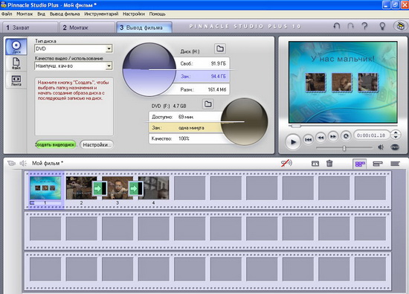Open the help question mark icon
Viewport: 409px width, 294px height.
coord(364,26)
